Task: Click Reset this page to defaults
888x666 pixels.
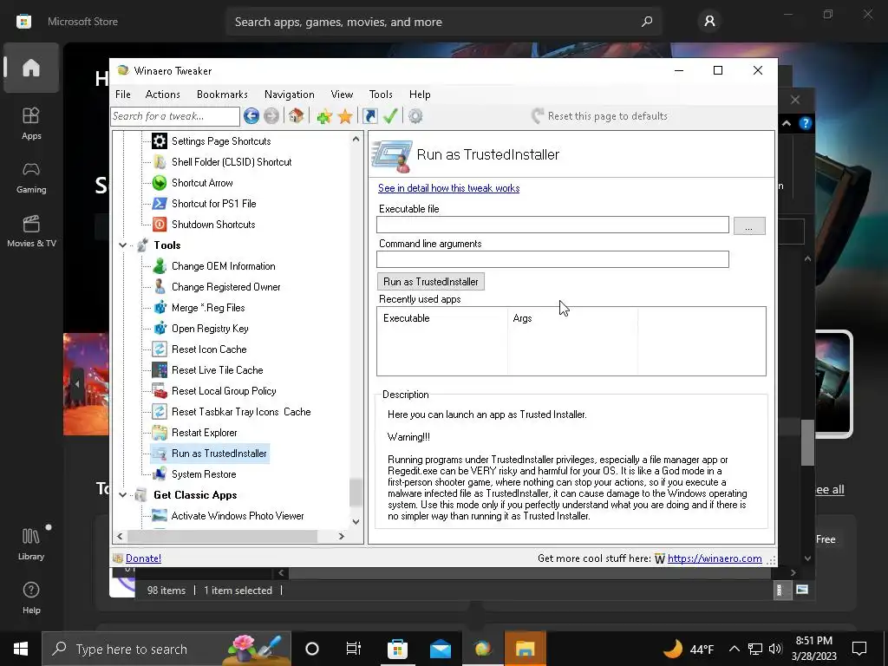Action: 600,116
